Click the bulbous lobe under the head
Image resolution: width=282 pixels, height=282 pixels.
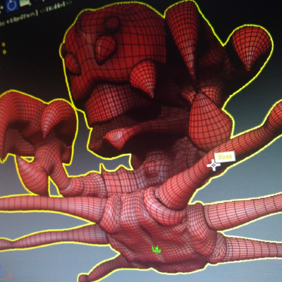pyautogui.click(x=209, y=122)
